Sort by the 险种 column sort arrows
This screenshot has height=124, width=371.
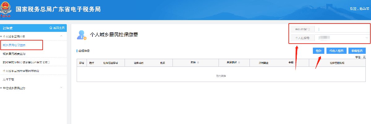[x=198, y=63]
